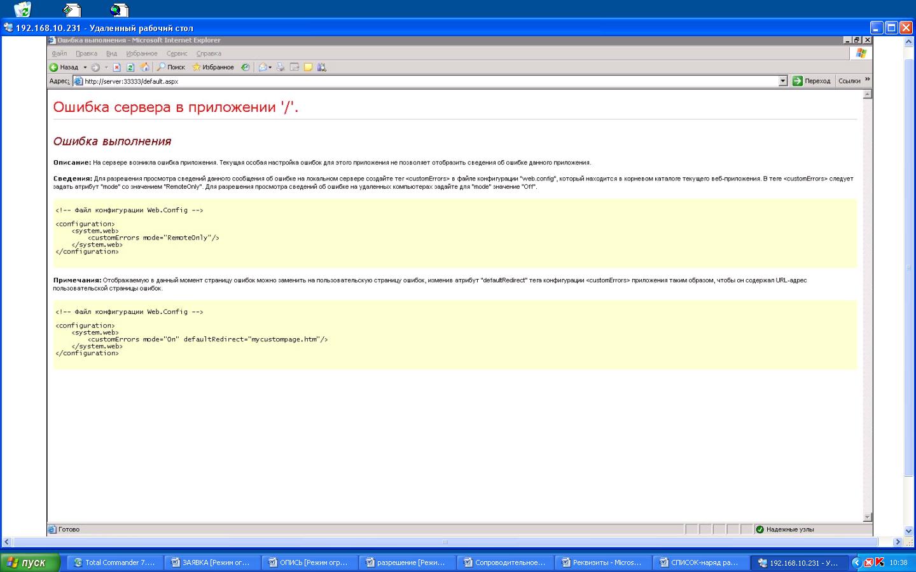Click the Windows flag logo in IE
The width and height of the screenshot is (916, 572).
tap(861, 53)
